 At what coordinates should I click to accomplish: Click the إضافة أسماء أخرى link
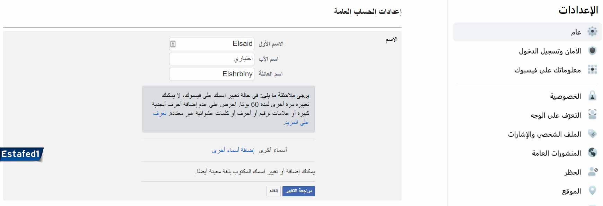233,150
